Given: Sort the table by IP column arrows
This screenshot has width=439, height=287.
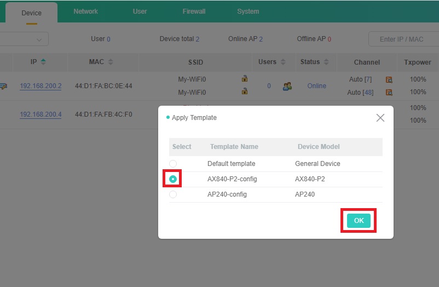Looking at the screenshot, I should point(43,62).
